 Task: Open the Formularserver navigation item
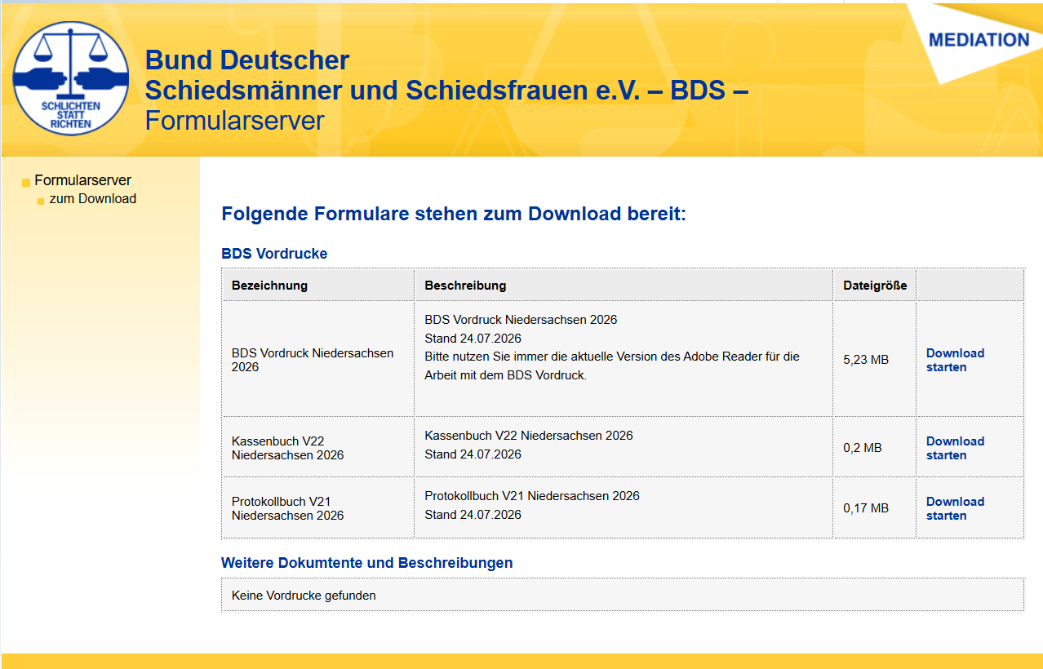(x=82, y=180)
